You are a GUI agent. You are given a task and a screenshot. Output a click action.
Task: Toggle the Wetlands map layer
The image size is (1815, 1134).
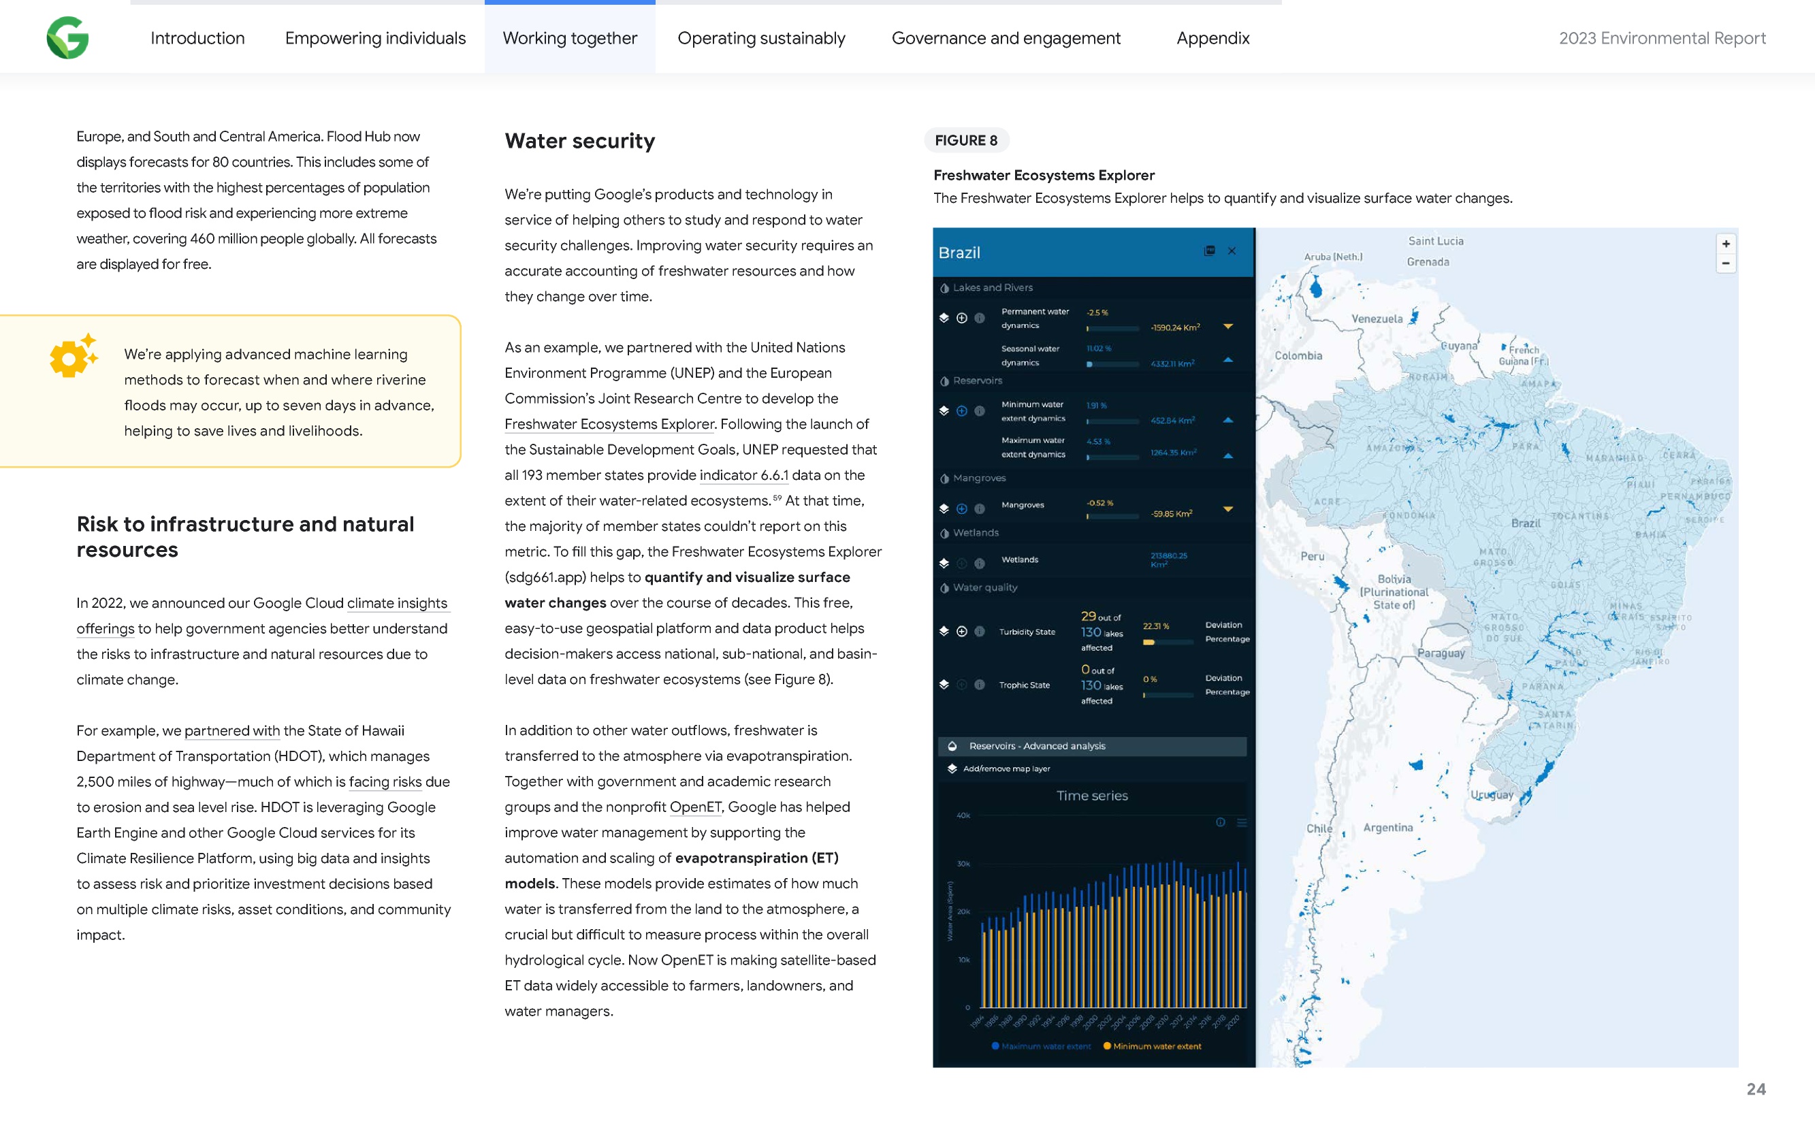944,563
